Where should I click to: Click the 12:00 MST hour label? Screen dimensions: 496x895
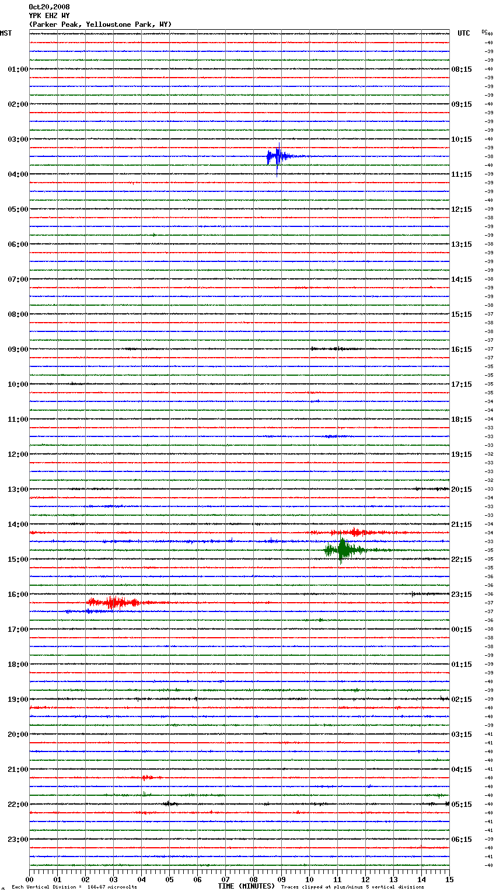[x=18, y=455]
